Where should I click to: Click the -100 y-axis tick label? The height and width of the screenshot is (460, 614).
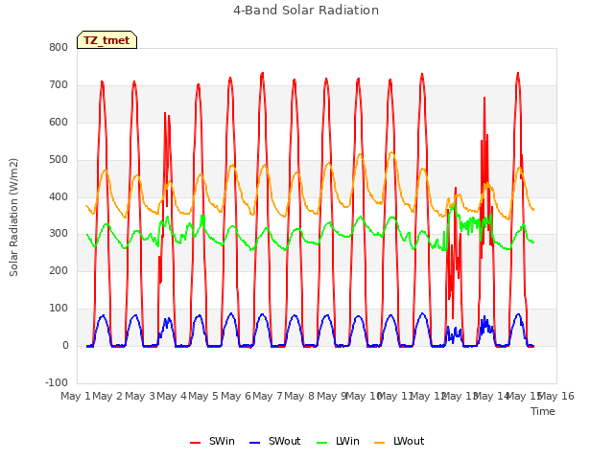click(x=57, y=382)
